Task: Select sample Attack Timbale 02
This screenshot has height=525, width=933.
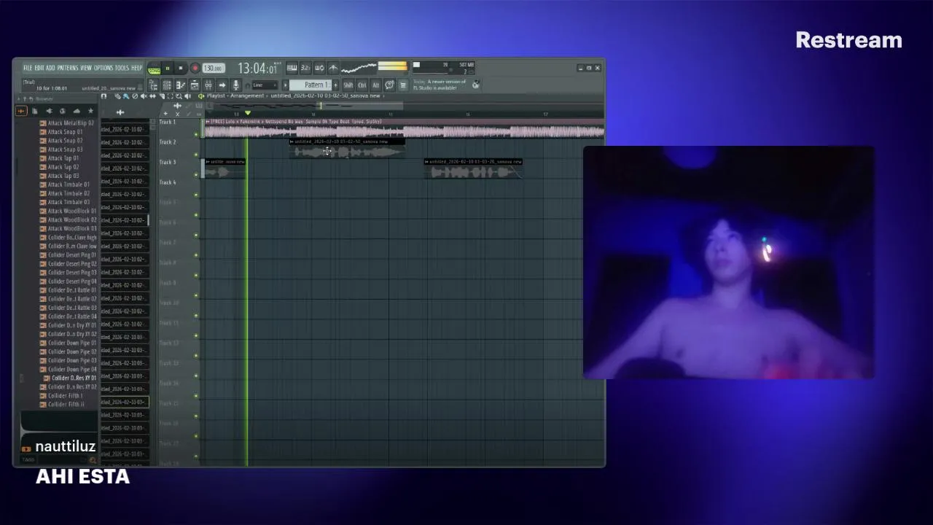Action: (x=66, y=193)
